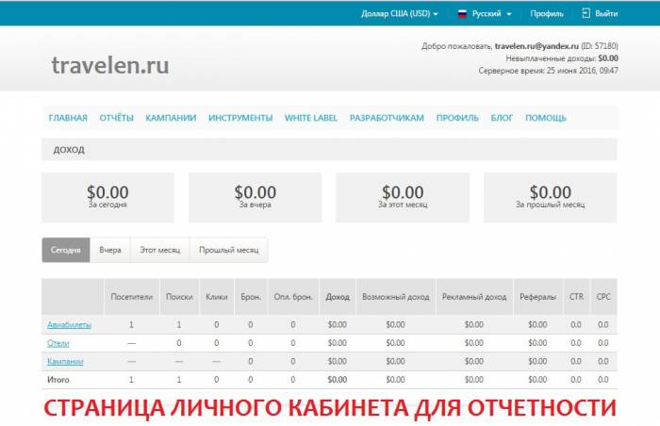Open the Доллар США (USD) currency dropdown
Viewport: 660px width, 426px height.
[399, 13]
